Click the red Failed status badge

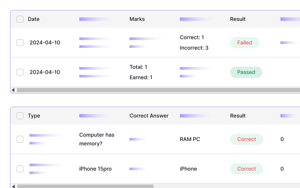(244, 43)
